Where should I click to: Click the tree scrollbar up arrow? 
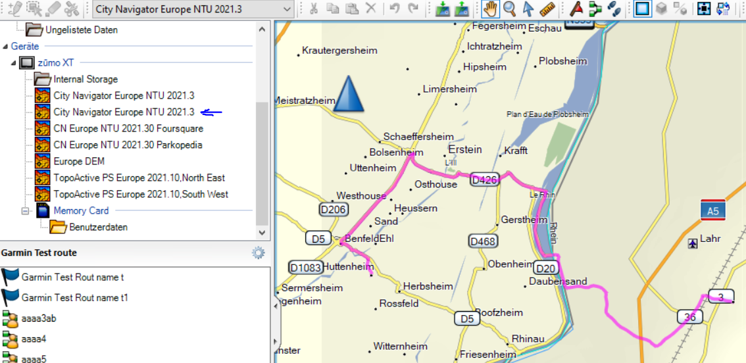point(262,28)
